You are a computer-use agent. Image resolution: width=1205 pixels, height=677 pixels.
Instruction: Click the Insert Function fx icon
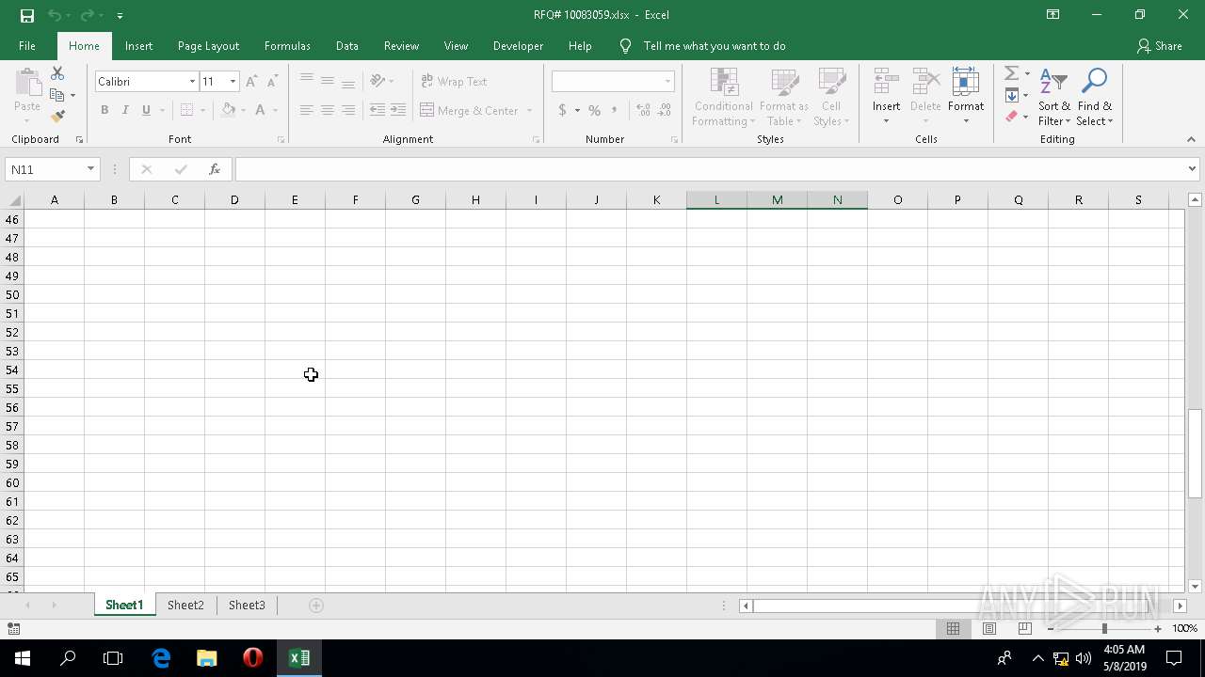[215, 169]
